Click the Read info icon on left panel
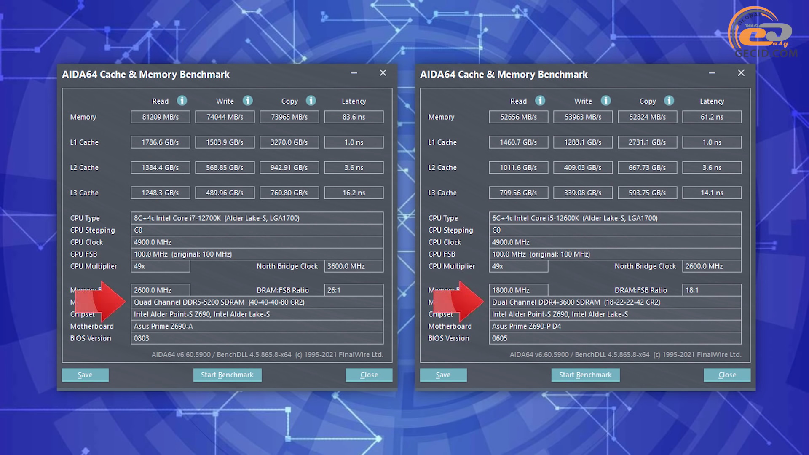Screen dimensions: 809x455 click(182, 101)
